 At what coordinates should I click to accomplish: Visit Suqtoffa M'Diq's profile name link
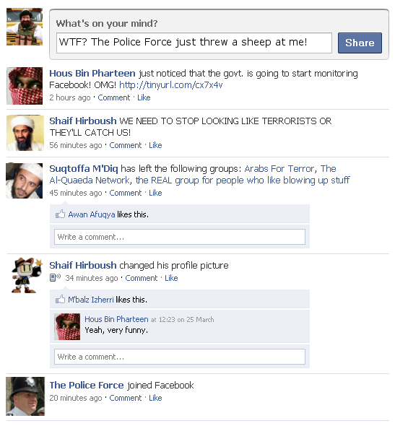point(83,169)
